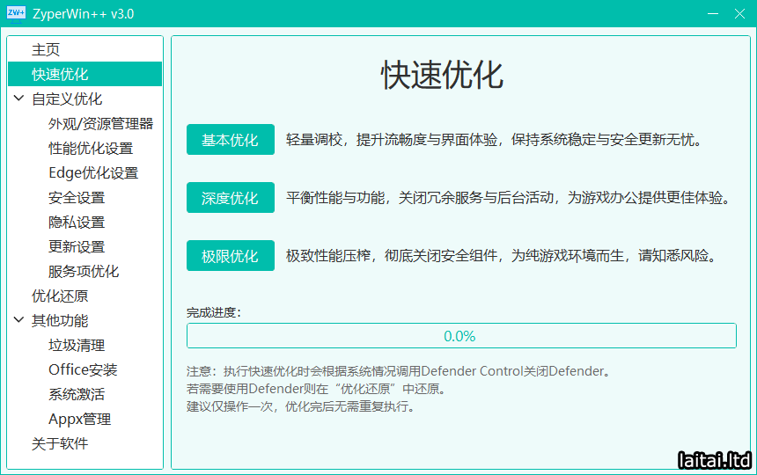Start 深度优化 button
Image resolution: width=757 pixels, height=475 pixels.
tap(231, 198)
